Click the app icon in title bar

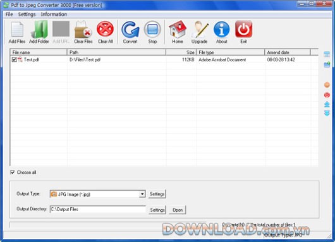6,5
